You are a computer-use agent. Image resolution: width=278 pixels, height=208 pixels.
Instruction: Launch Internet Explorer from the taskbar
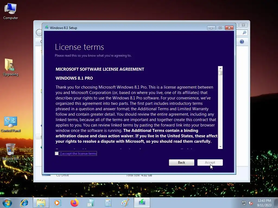click(x=24, y=203)
